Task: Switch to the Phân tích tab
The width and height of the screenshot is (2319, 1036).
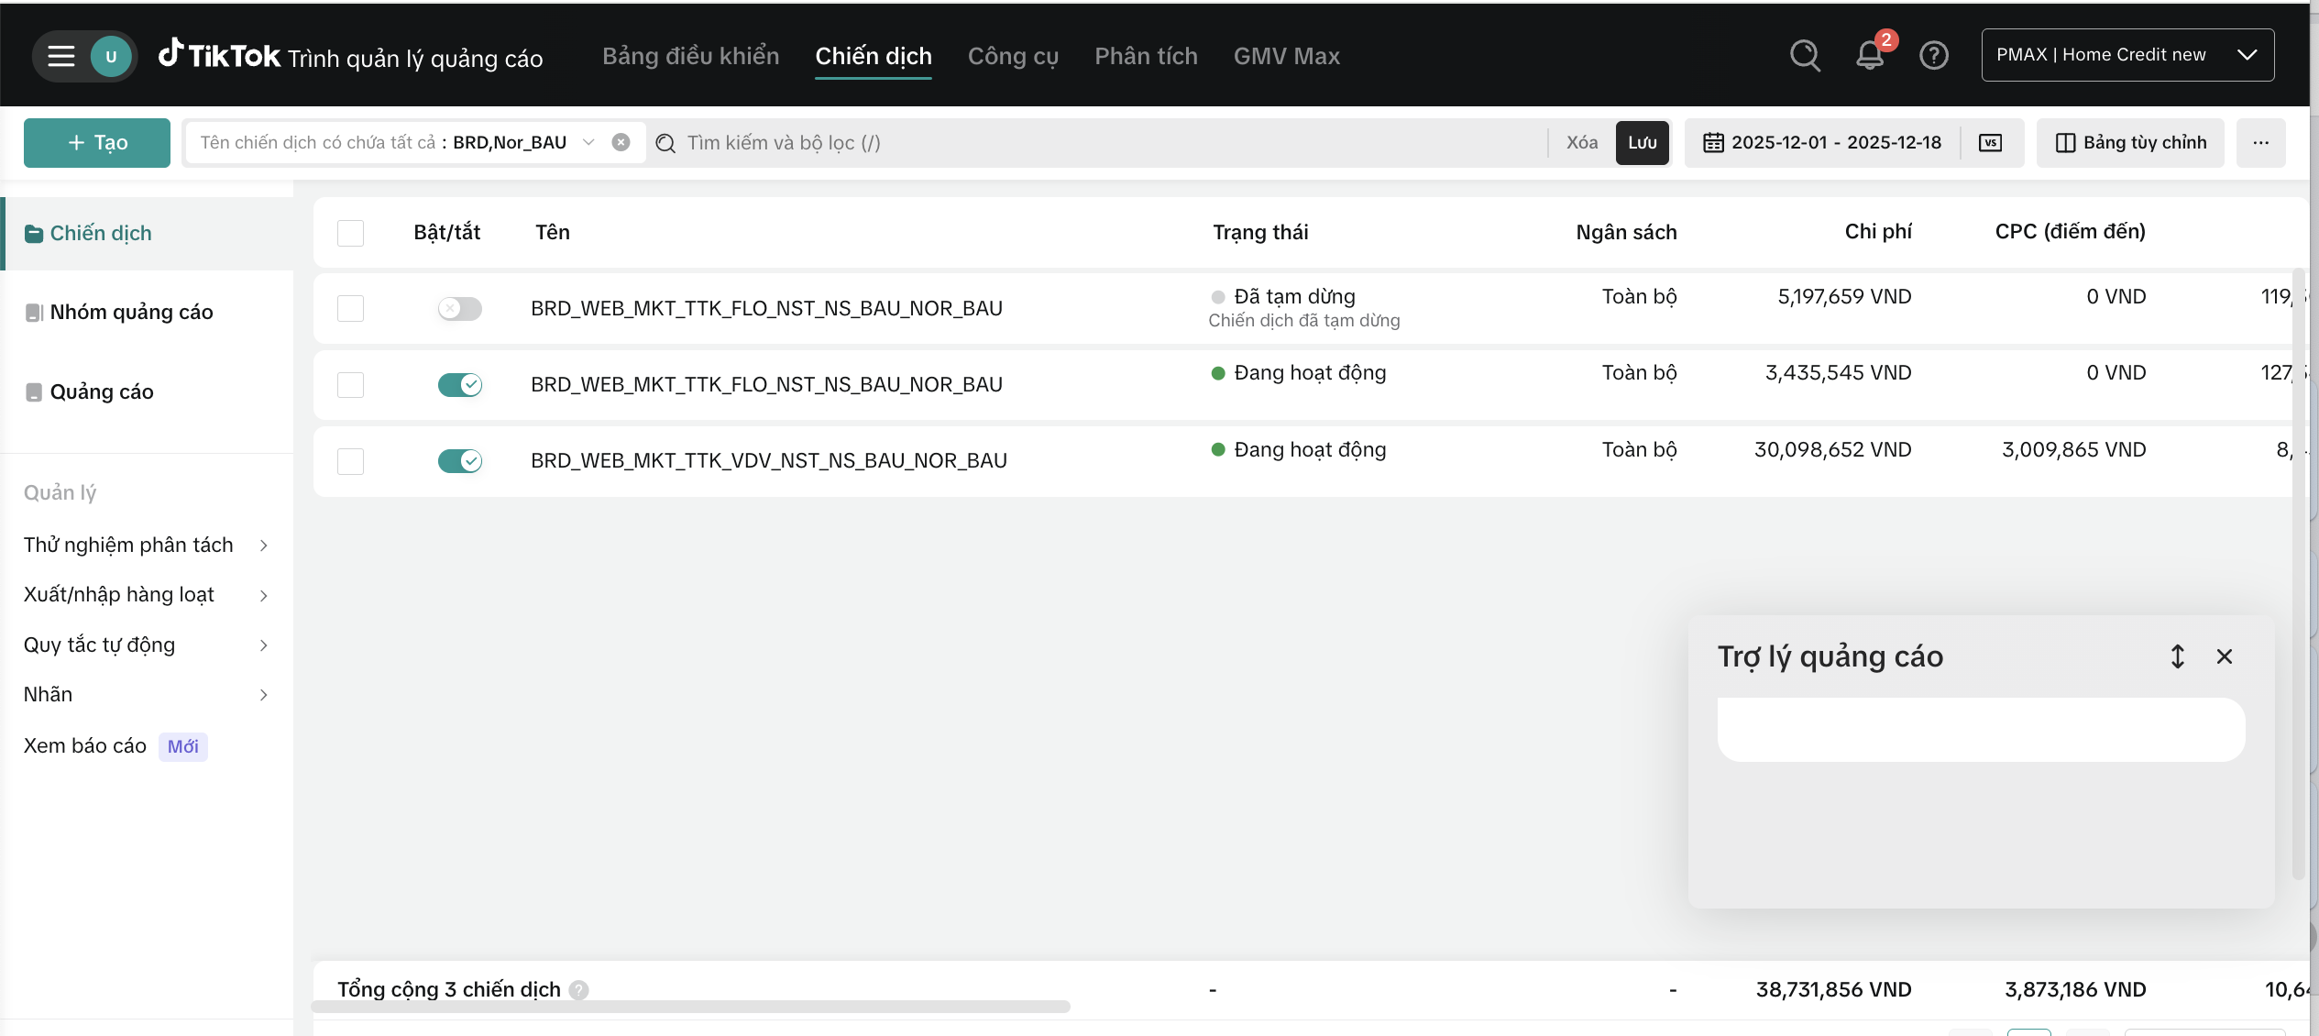Action: pyautogui.click(x=1146, y=56)
